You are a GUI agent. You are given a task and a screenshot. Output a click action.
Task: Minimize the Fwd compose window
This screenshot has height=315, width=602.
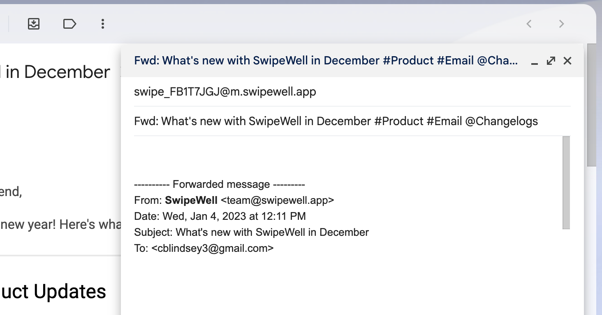coord(535,61)
